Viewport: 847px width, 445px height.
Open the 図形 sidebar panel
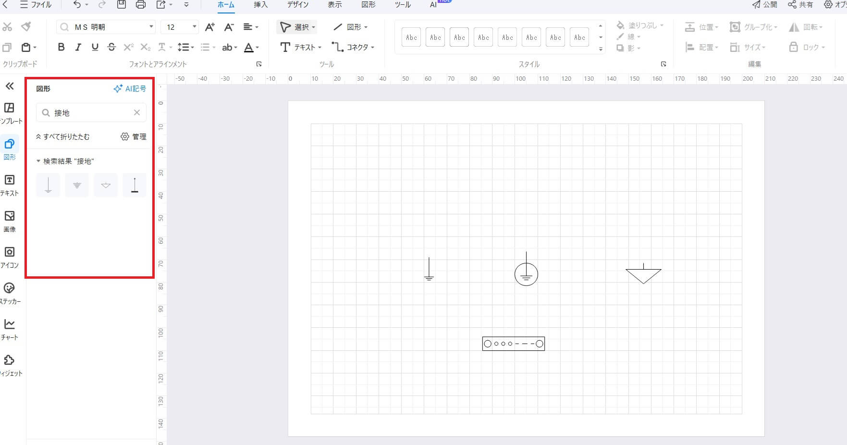point(10,149)
